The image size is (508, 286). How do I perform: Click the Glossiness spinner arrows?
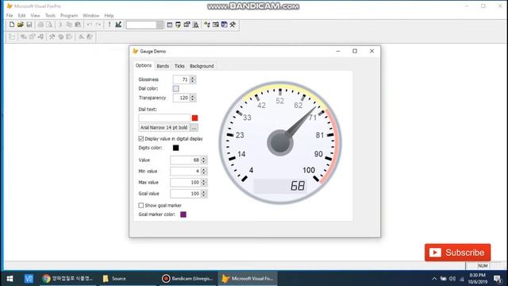(193, 79)
